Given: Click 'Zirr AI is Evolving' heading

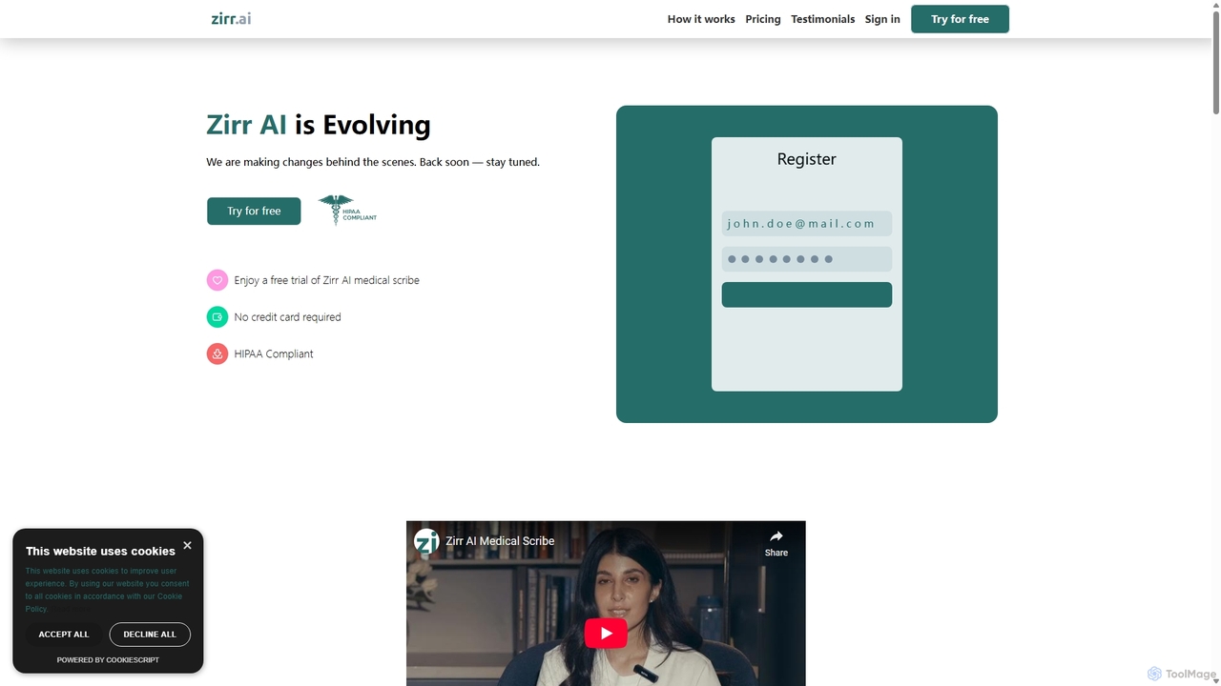Looking at the screenshot, I should (x=319, y=125).
